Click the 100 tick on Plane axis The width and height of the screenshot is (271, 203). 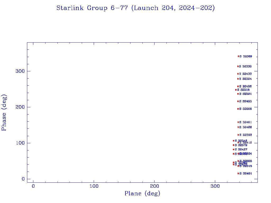(x=94, y=186)
